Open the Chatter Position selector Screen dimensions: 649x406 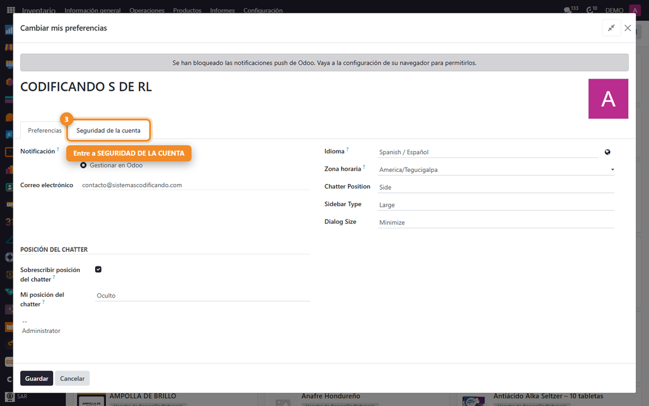(x=496, y=187)
